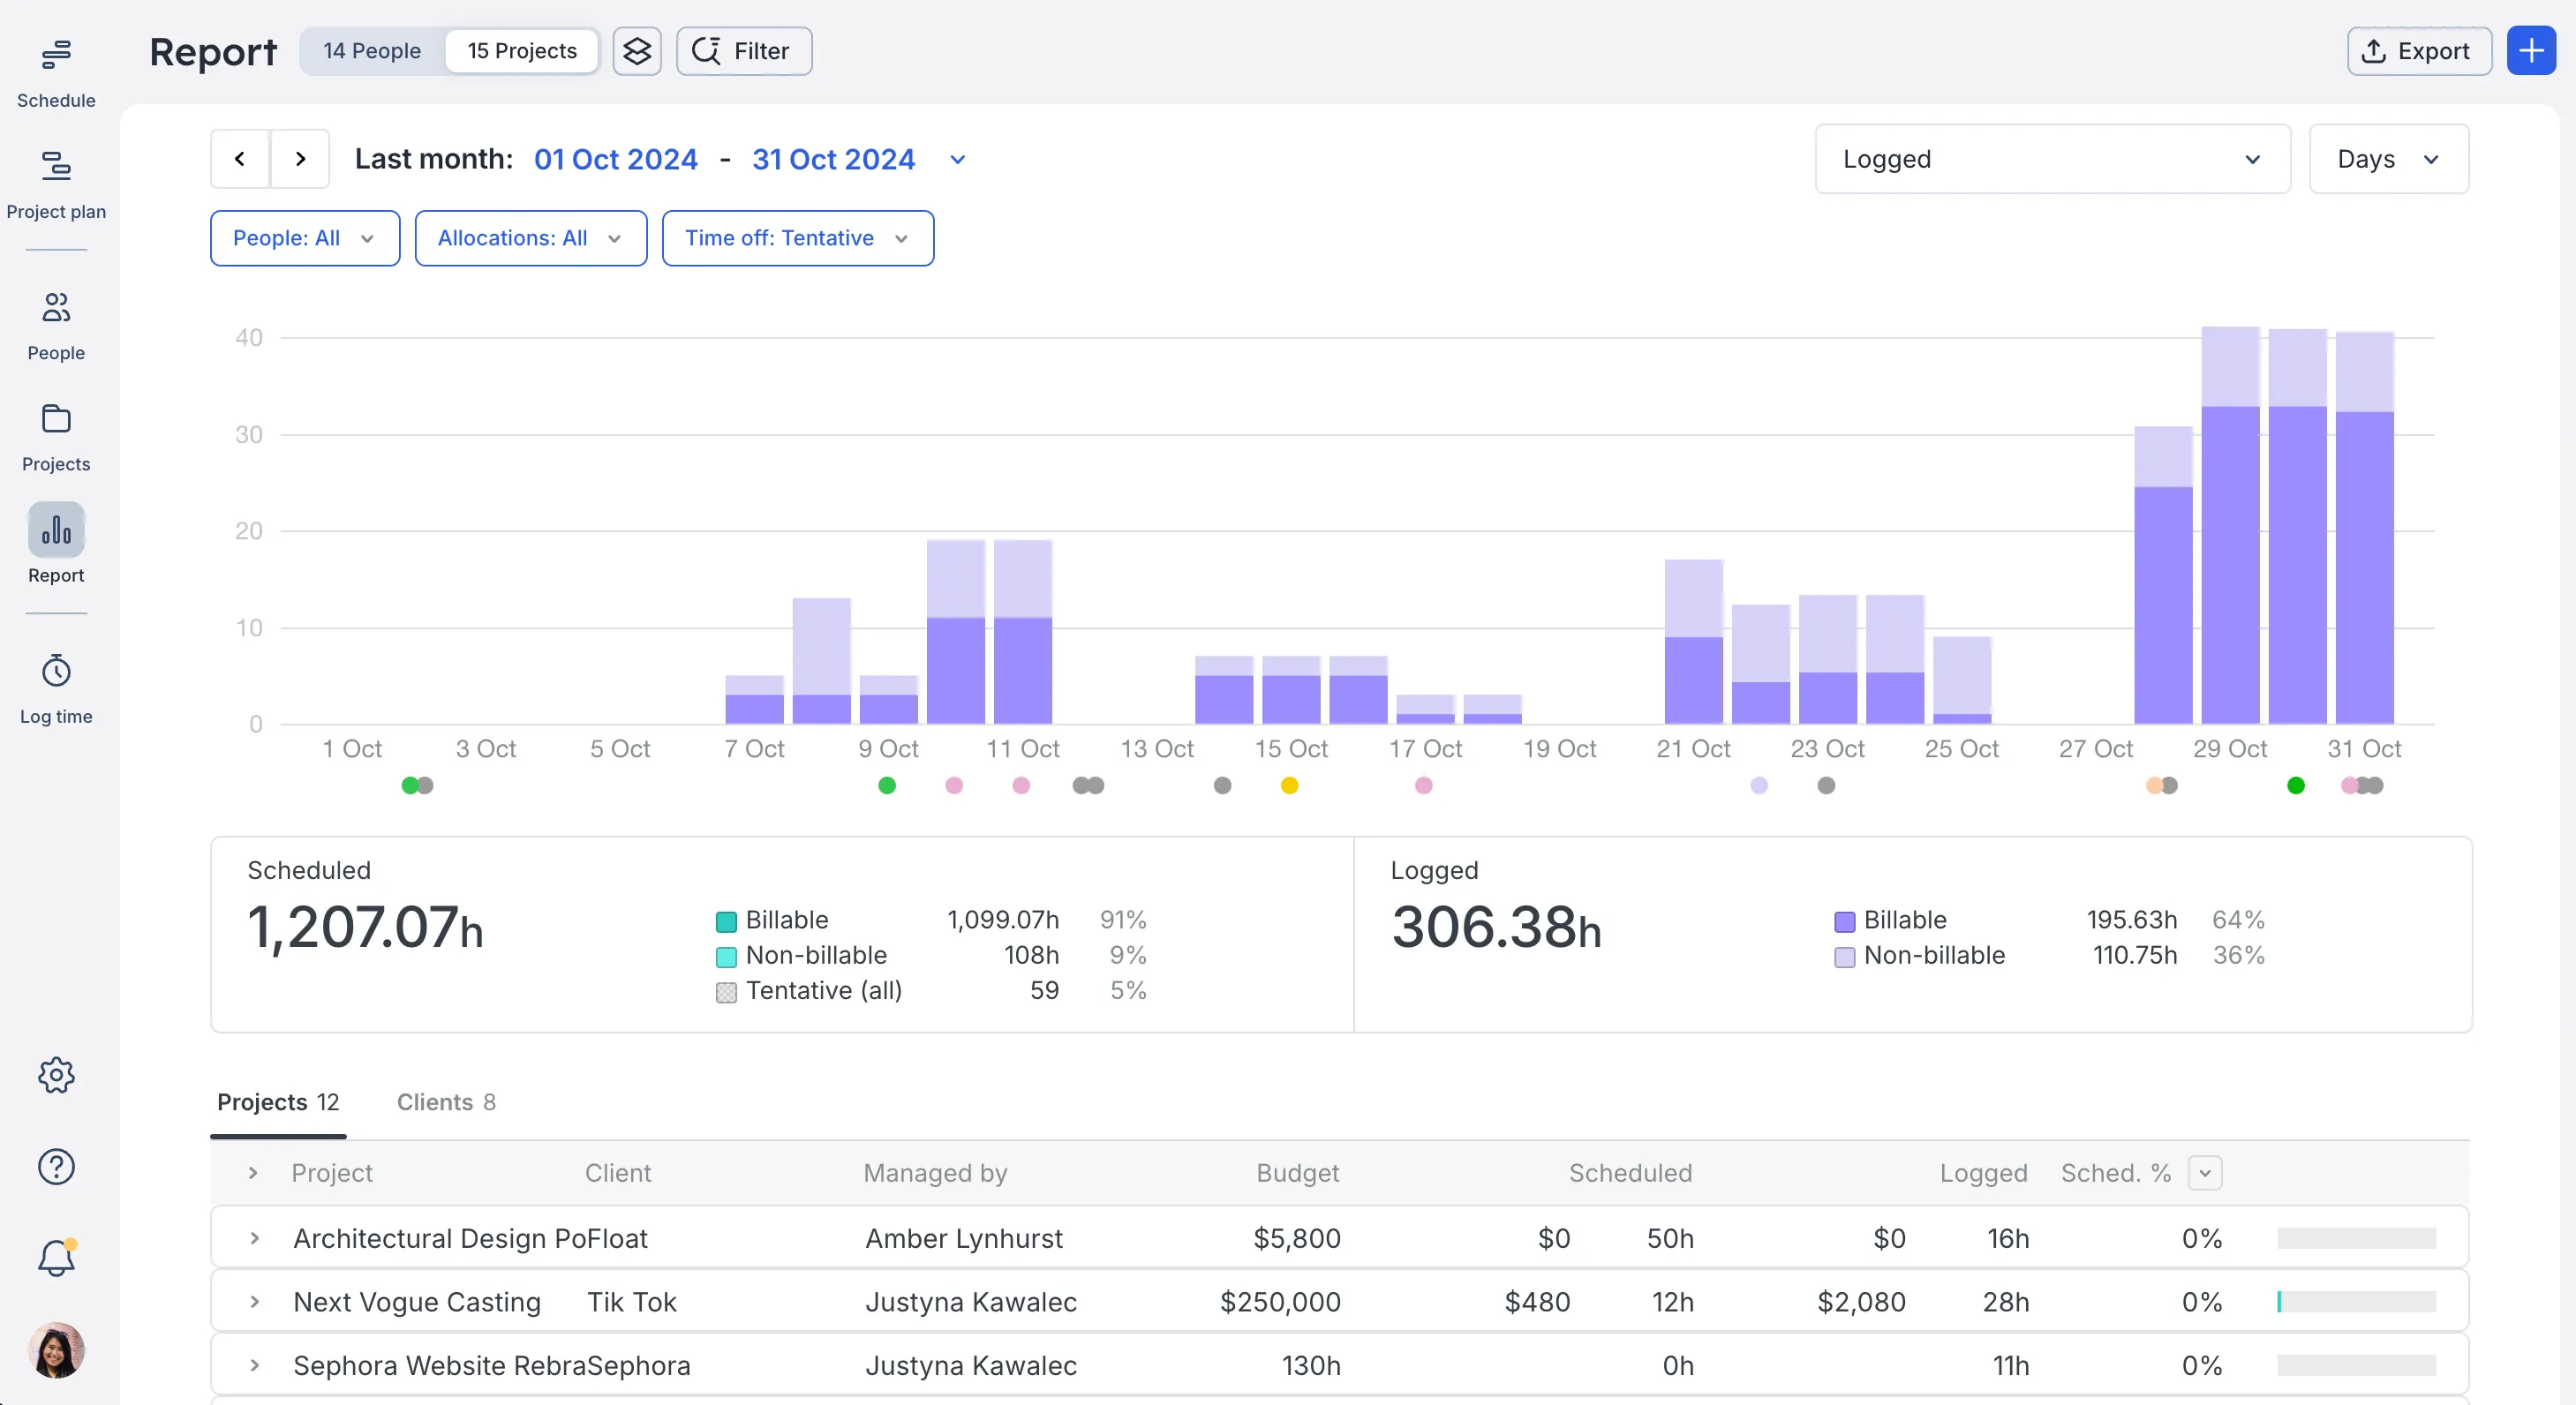Click the Architectural Design progress bar
The width and height of the screenshot is (2576, 1405).
2356,1238
